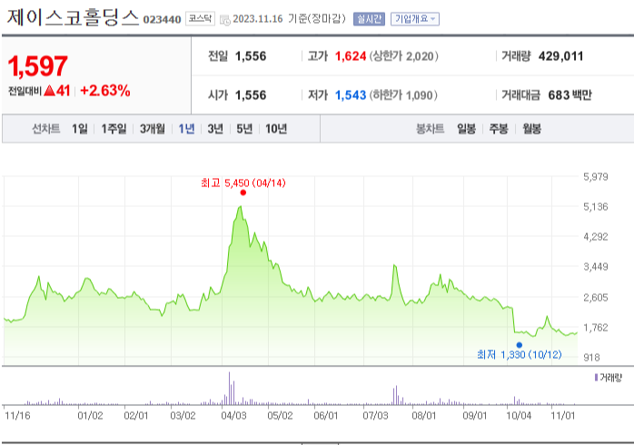634x445 pixels.
Task: Click the red 최고 marker dot on chart
Action: click(x=243, y=193)
